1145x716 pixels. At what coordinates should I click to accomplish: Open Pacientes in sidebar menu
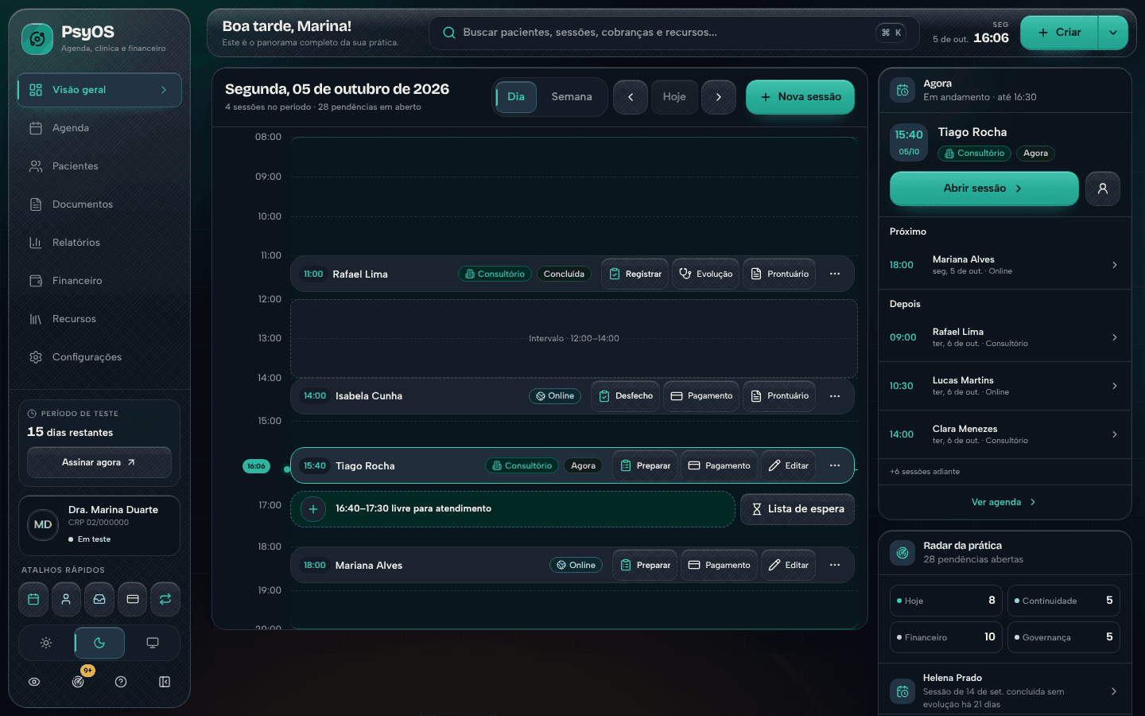coord(99,166)
